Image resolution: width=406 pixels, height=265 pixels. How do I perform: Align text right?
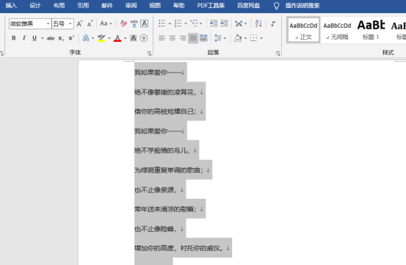(x=183, y=38)
